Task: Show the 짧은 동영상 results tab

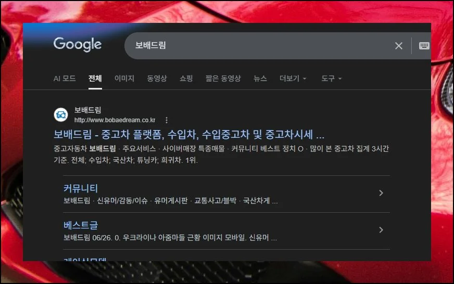Action: click(x=223, y=79)
